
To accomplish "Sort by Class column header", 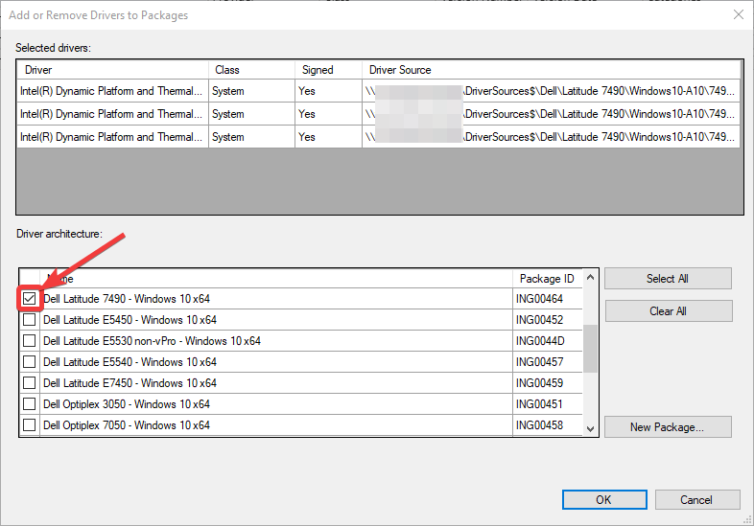I will [x=251, y=70].
